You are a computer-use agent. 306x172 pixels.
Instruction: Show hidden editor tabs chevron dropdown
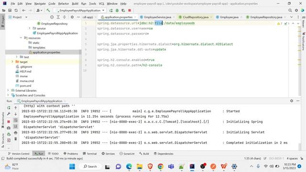291,17
